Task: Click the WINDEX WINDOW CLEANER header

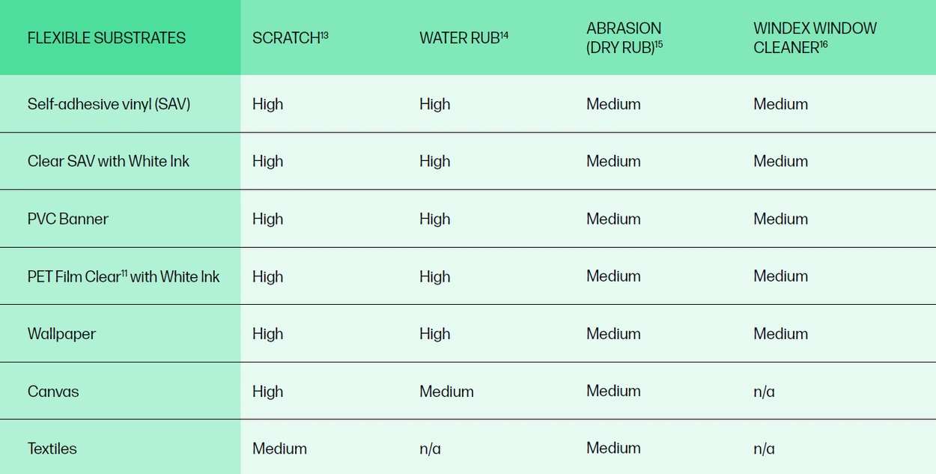Action: pos(814,38)
